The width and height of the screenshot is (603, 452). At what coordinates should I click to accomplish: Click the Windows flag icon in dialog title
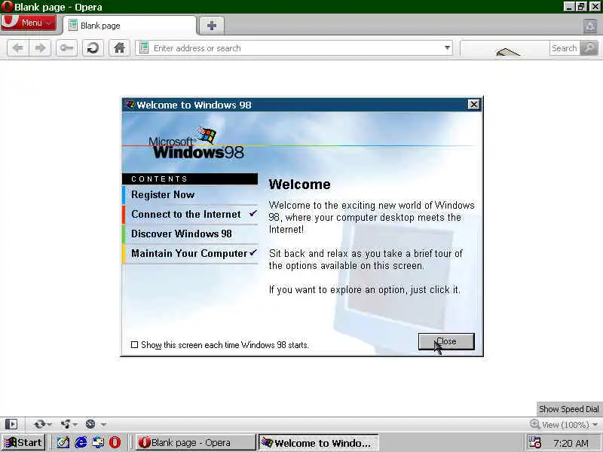(x=129, y=105)
